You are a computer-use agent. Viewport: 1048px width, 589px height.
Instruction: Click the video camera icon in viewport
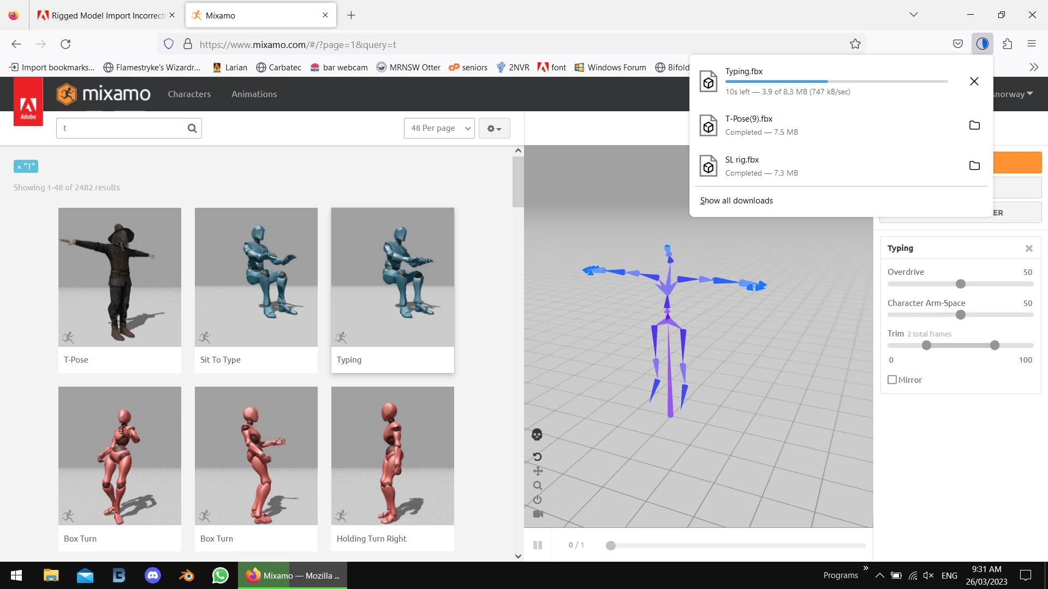[x=538, y=514]
